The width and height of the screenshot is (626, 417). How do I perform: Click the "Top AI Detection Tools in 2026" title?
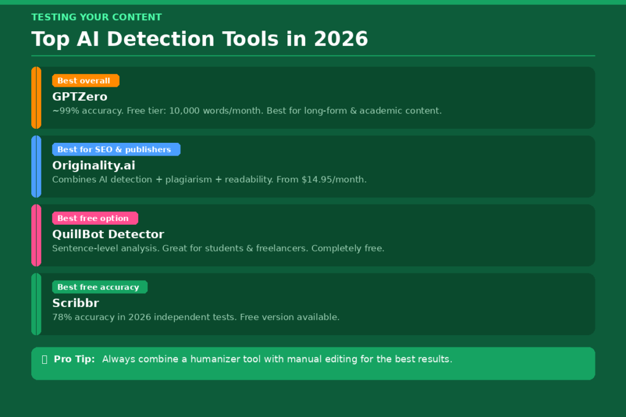point(200,39)
